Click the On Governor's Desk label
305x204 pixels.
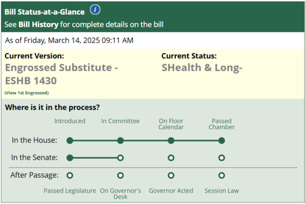(x=120, y=194)
